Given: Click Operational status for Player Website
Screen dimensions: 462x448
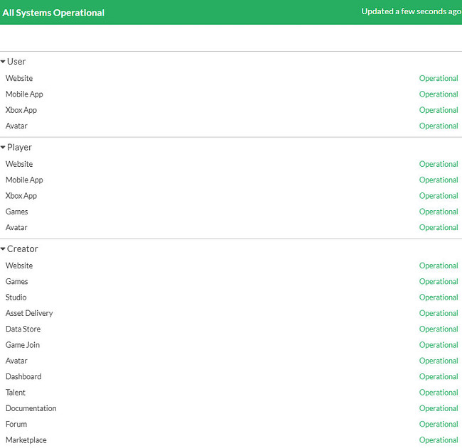Looking at the screenshot, I should pos(439,164).
